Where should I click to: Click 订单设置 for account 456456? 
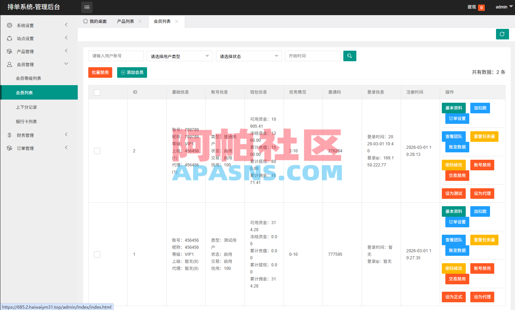[457, 222]
